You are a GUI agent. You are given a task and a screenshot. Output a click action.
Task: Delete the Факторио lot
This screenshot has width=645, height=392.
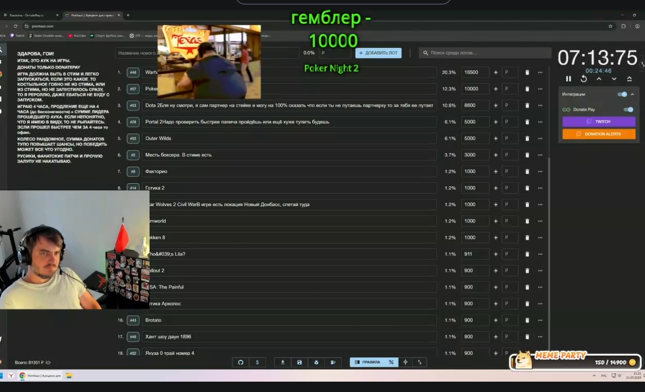click(x=527, y=171)
